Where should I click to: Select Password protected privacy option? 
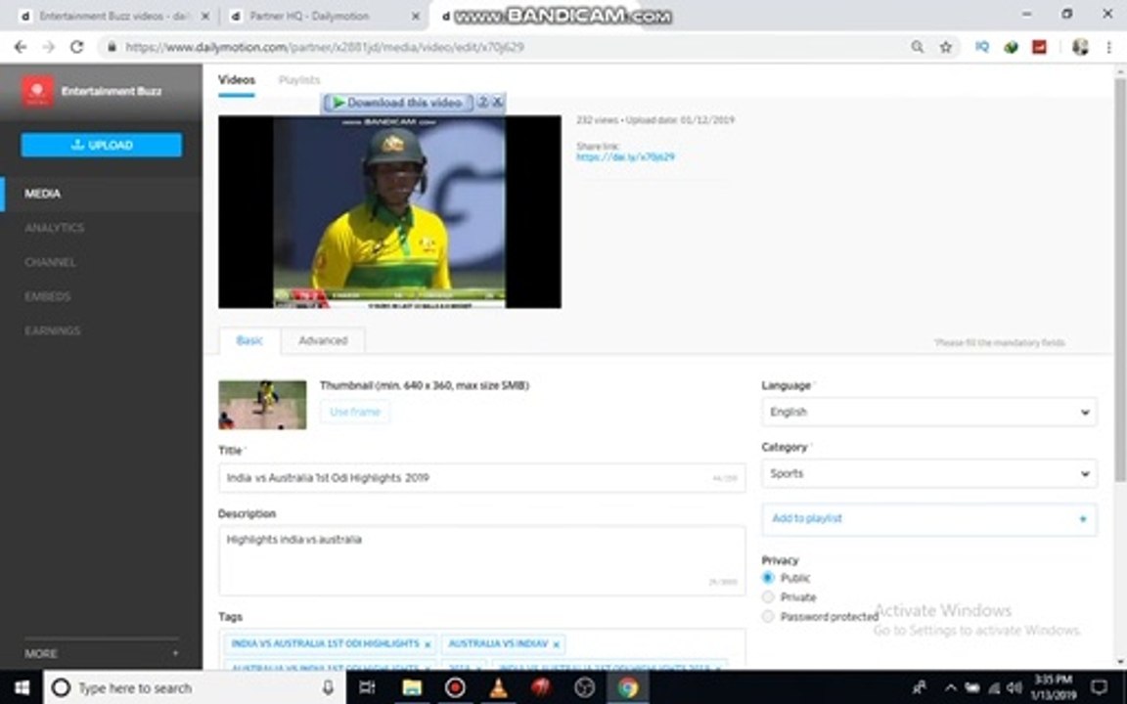[x=768, y=616]
